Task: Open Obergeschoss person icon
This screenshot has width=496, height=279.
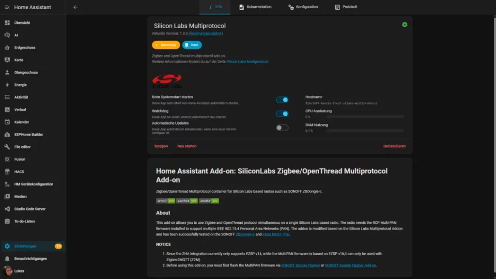Action: click(x=7, y=73)
